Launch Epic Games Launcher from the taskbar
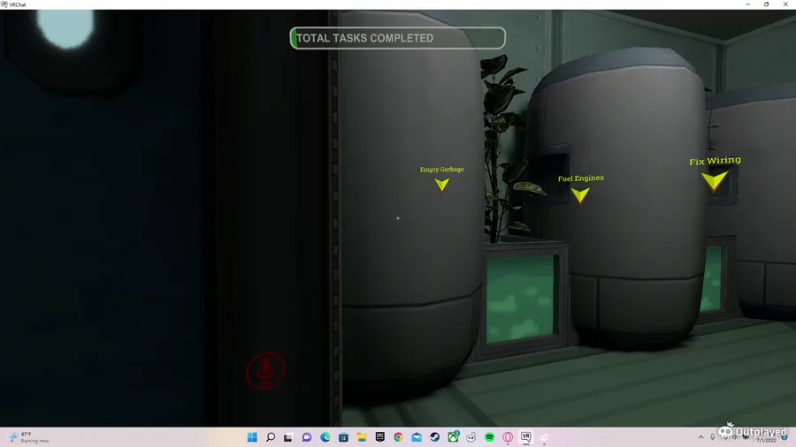This screenshot has width=796, height=447. coord(379,437)
